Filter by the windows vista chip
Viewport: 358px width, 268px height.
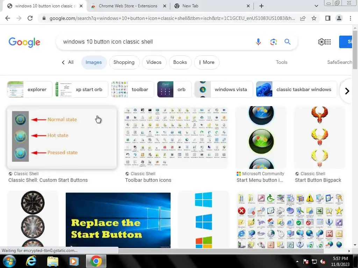tap(223, 89)
